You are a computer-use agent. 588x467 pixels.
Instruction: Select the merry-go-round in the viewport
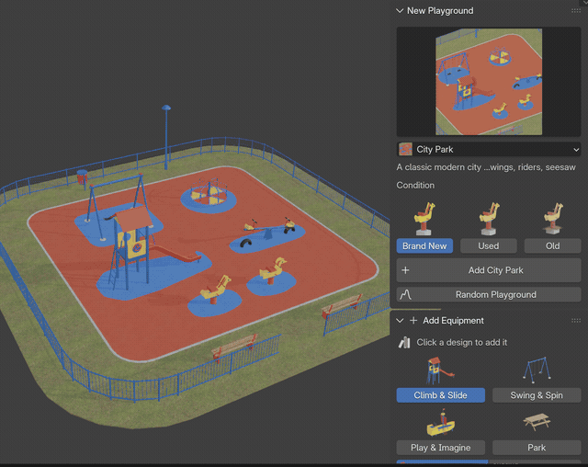click(209, 192)
